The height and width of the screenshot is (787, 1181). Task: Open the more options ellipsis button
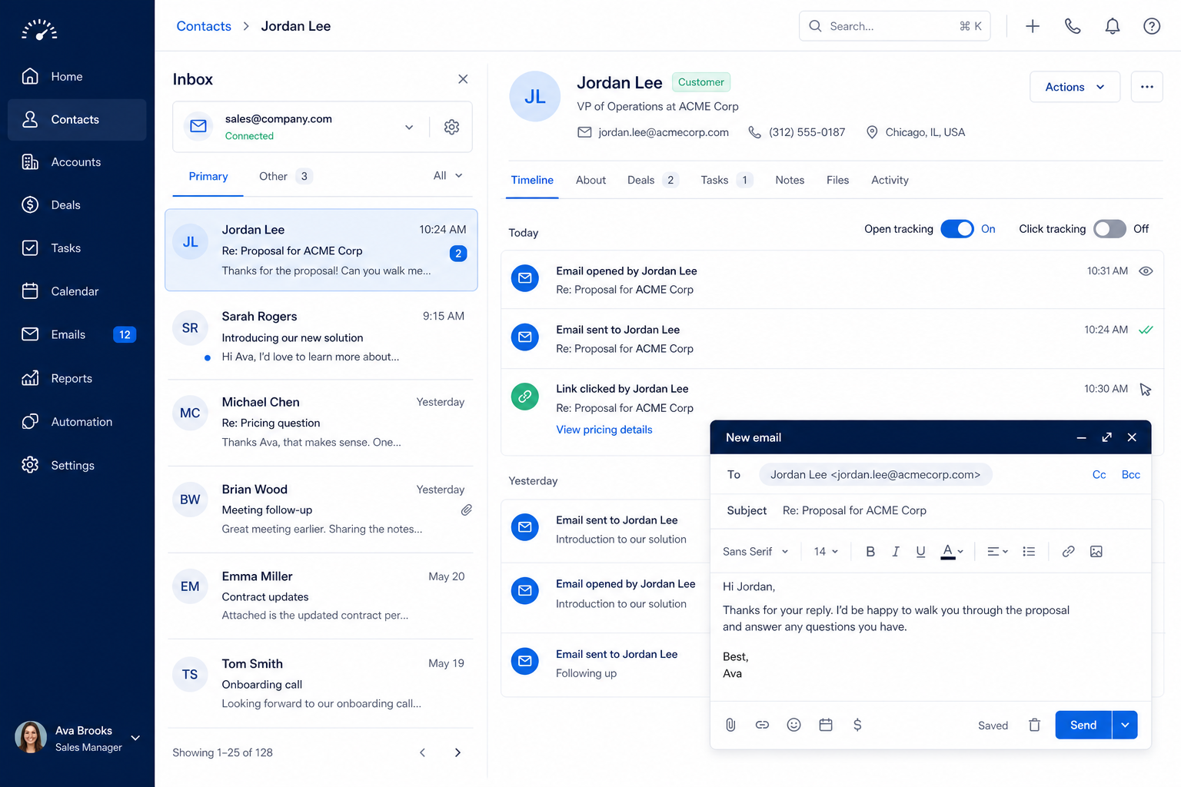pos(1147,87)
